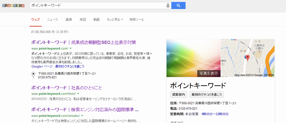Screen dimensions: 286x123
Task: Open 検索ツール options
Action: [137, 20]
